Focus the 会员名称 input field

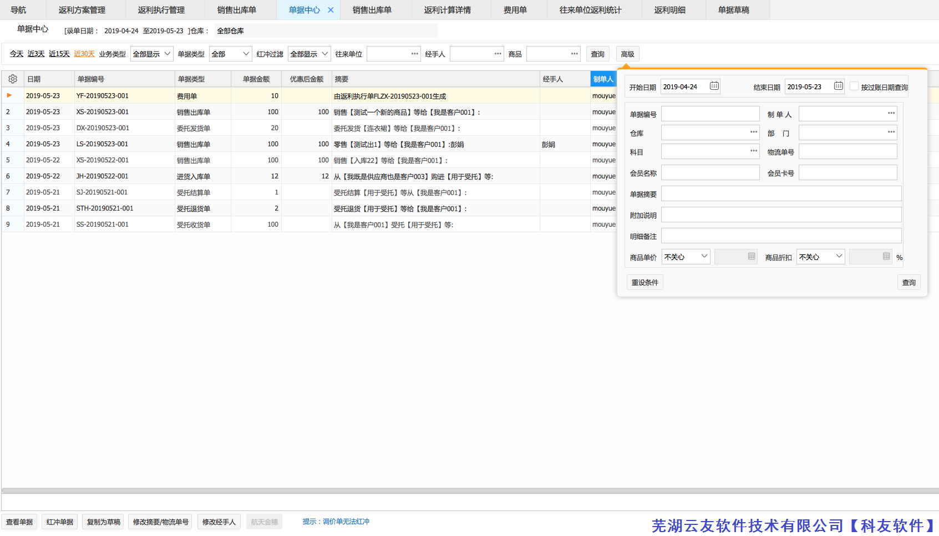710,172
